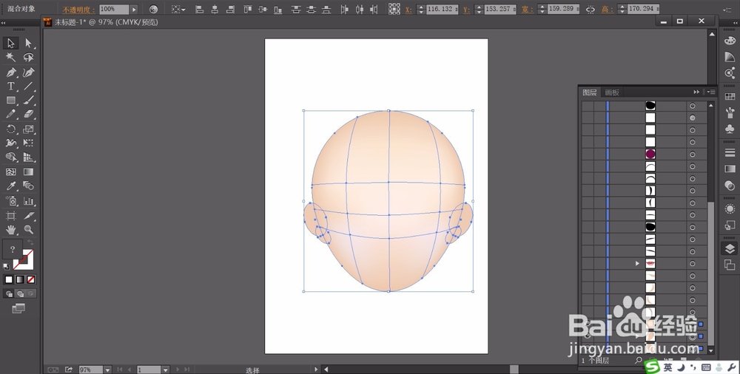740x374 pixels.
Task: Select the Mesh tool
Action: (x=11, y=172)
